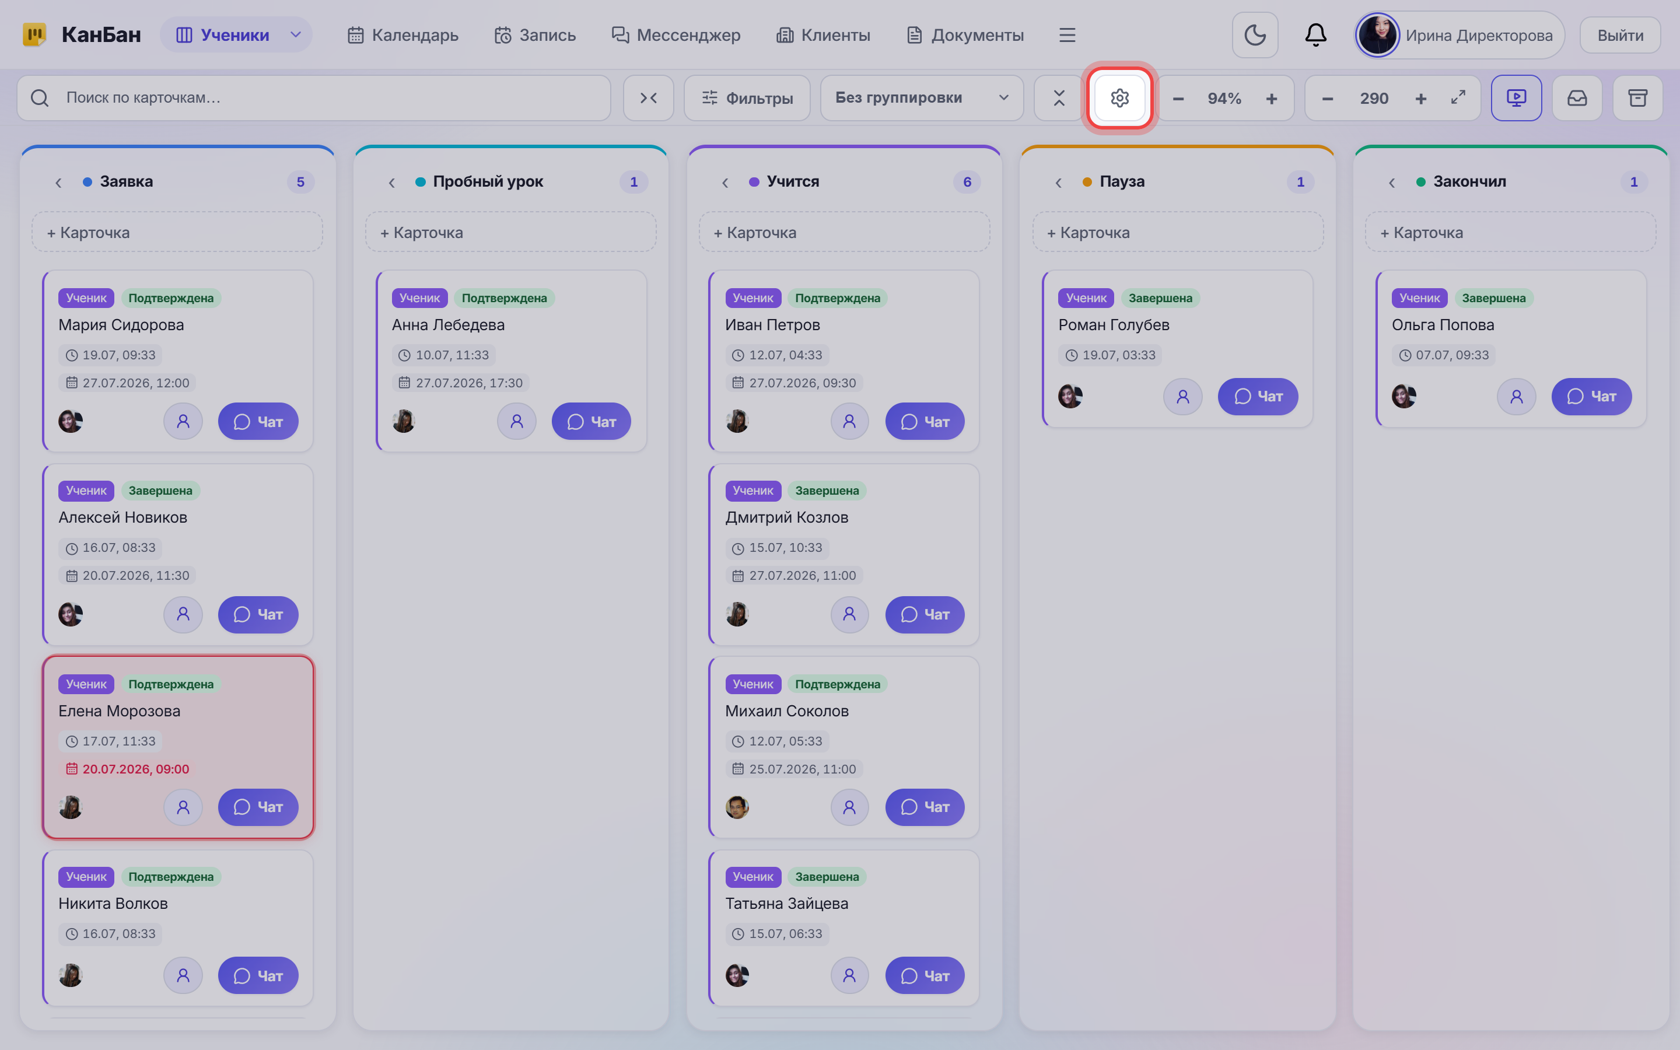1680x1050 pixels.
Task: Click the Выйти logout button
Action: [1619, 35]
